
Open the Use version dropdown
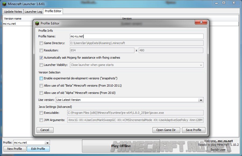point(201,100)
